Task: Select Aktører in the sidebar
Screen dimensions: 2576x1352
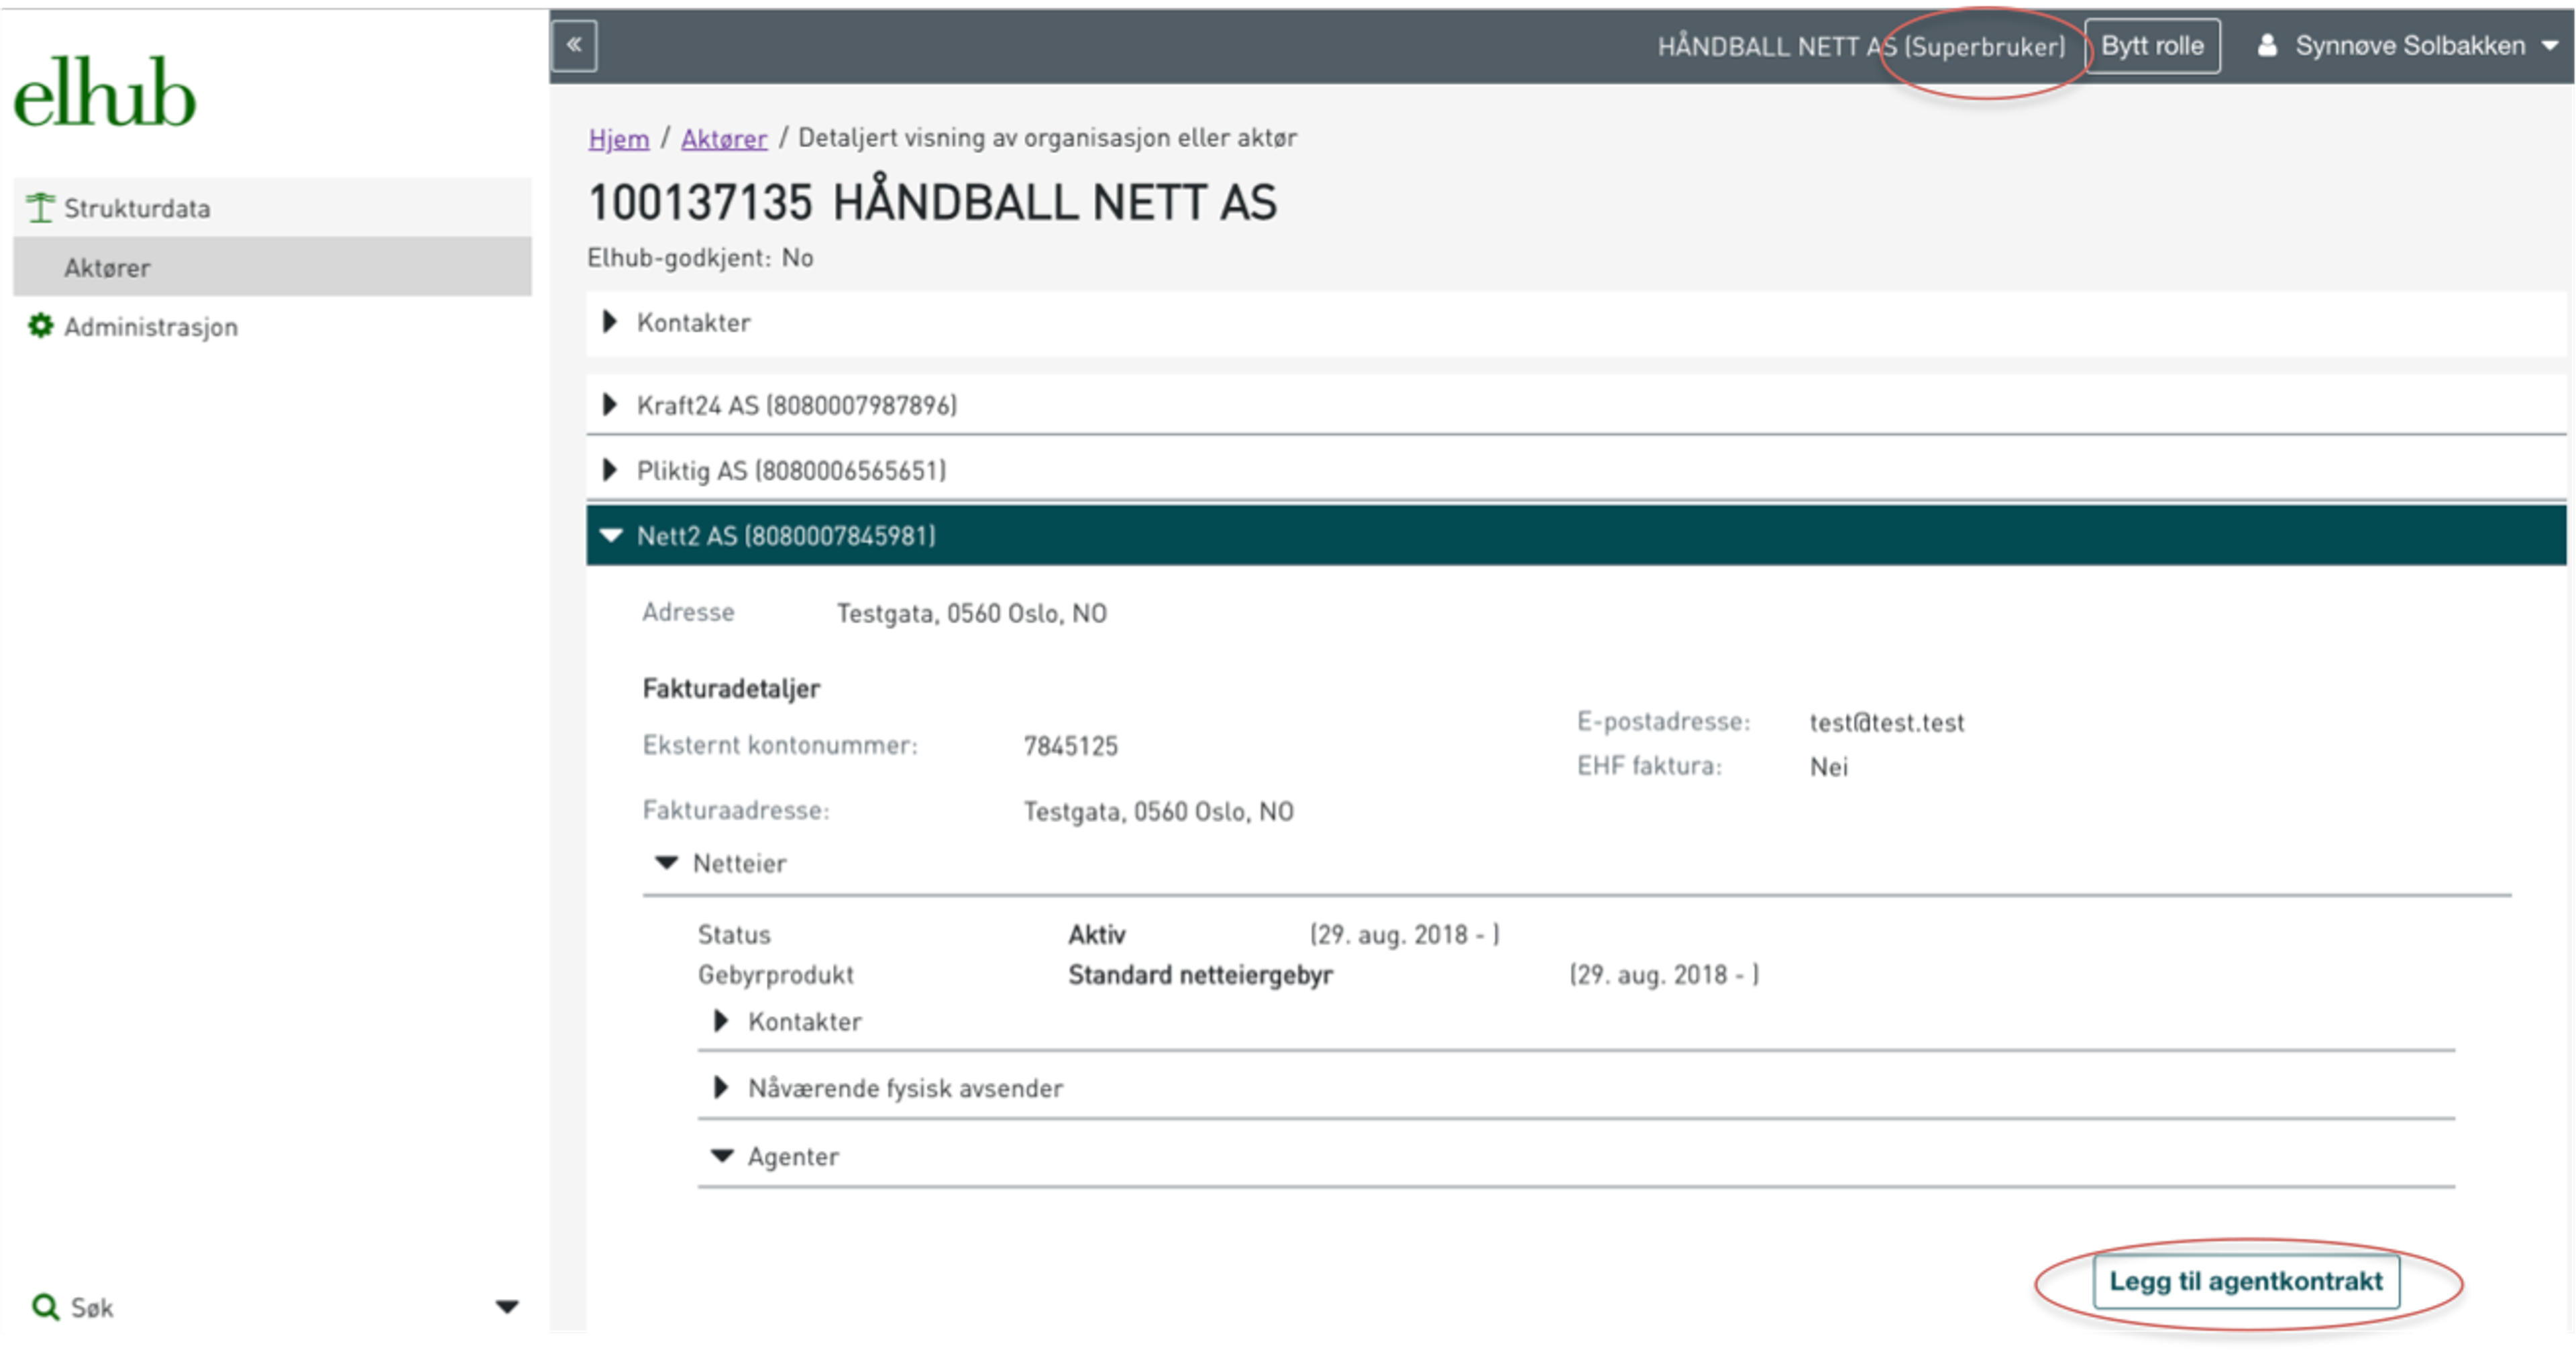Action: tap(272, 267)
